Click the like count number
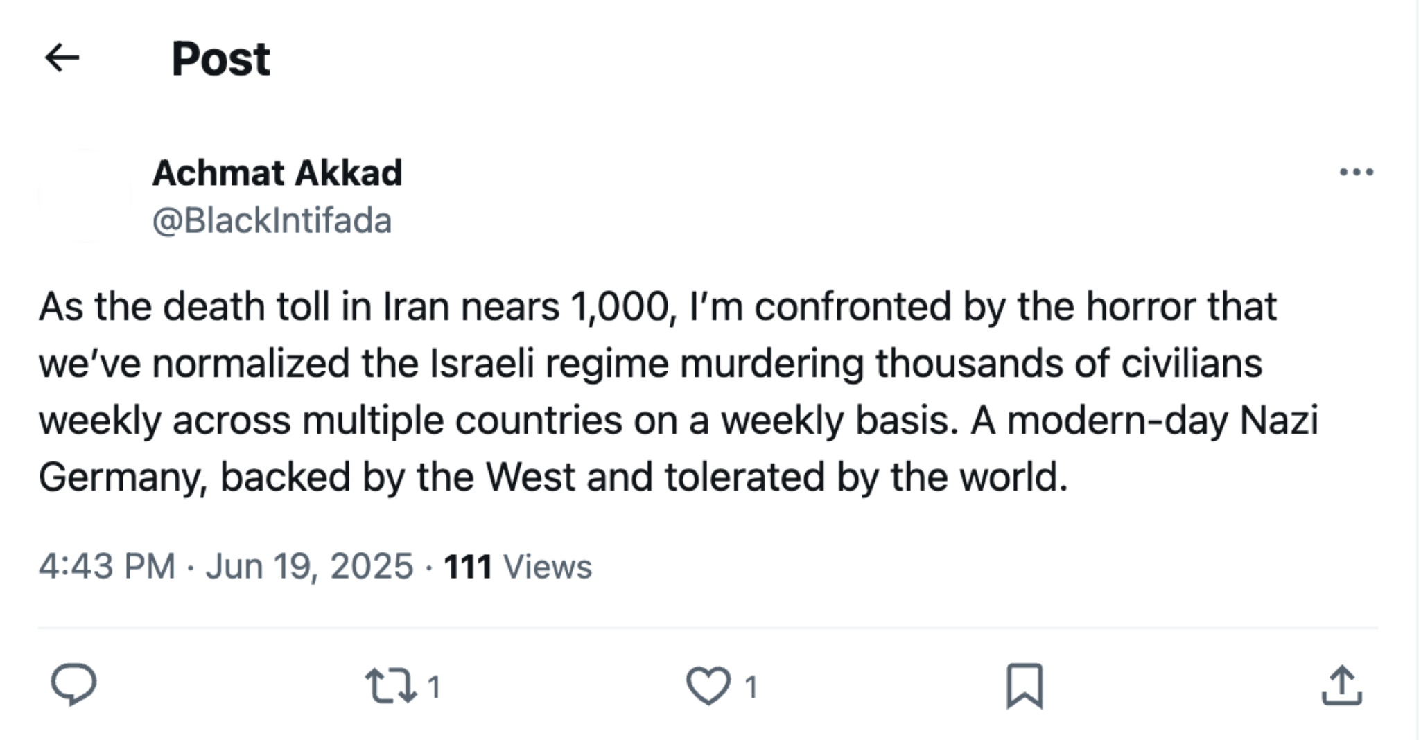 (751, 687)
